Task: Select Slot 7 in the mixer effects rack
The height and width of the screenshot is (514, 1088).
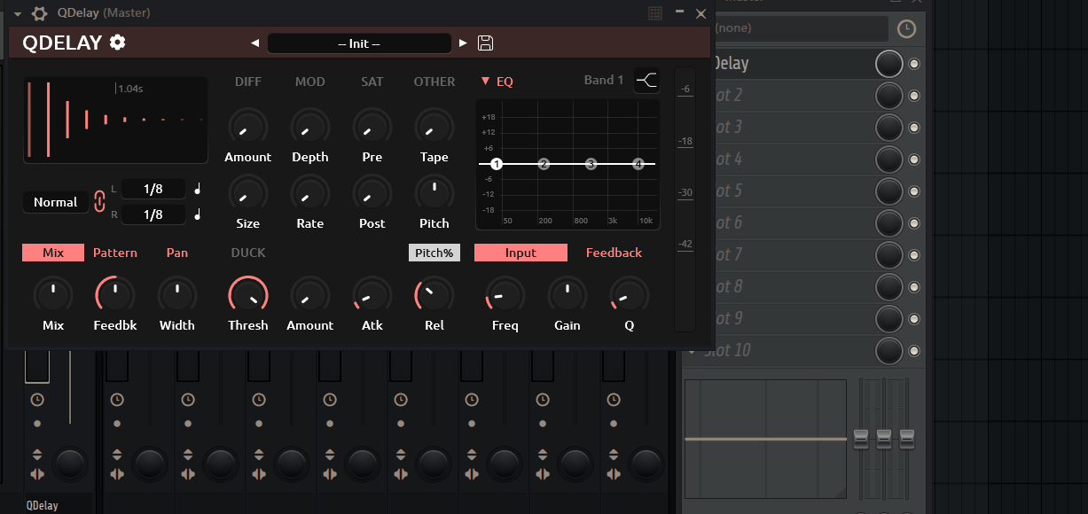Action: (792, 255)
